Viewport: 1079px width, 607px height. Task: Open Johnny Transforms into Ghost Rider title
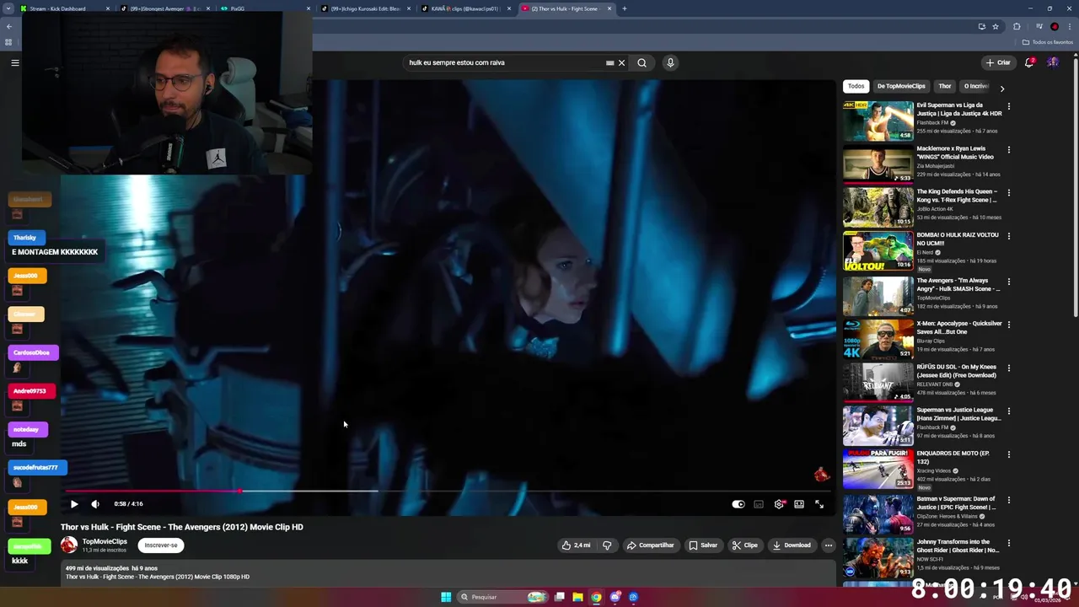[x=958, y=545]
